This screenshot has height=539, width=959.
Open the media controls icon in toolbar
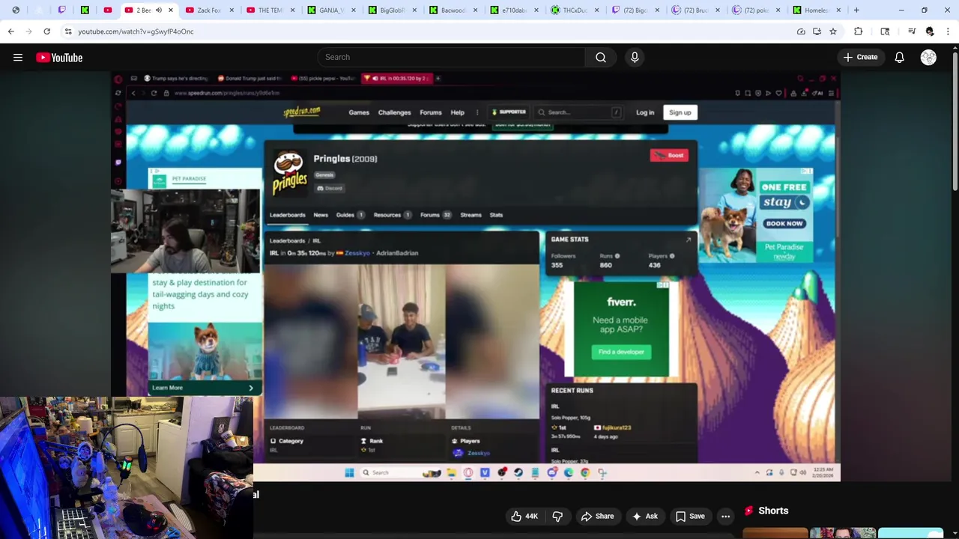912,31
